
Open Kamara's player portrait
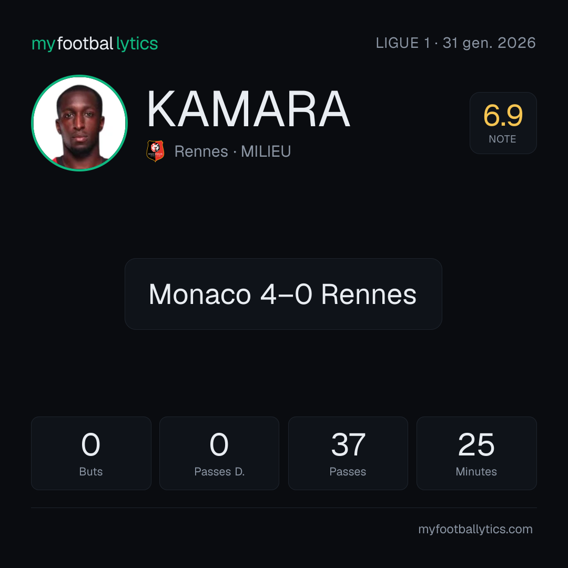click(x=79, y=123)
